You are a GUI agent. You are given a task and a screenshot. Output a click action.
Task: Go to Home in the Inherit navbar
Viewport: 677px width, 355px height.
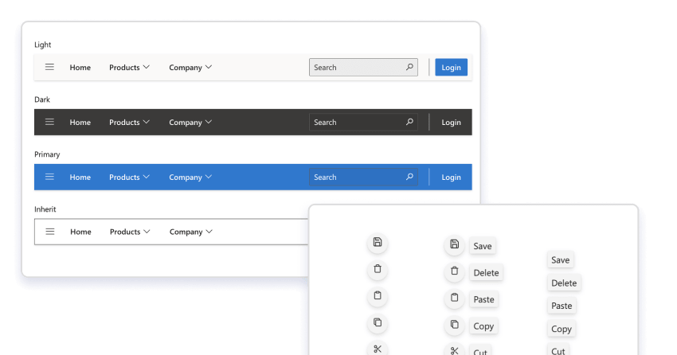pos(80,232)
